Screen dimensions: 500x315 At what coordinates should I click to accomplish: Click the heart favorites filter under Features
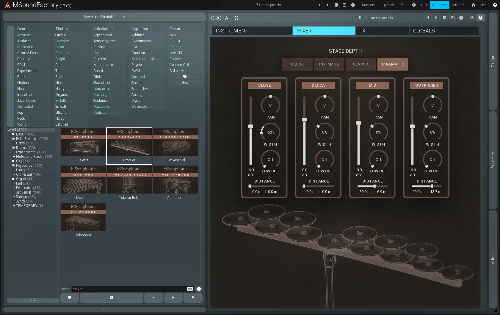click(185, 77)
